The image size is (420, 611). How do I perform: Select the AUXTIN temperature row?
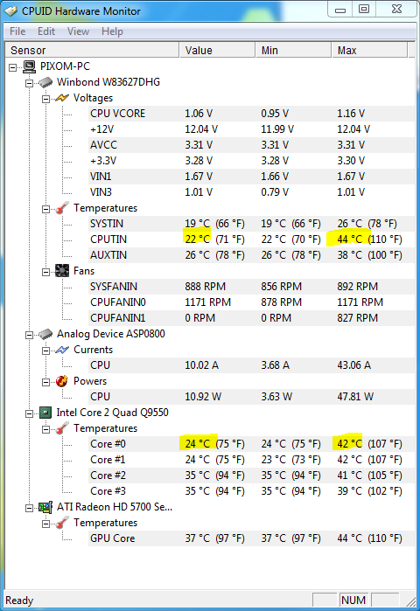click(251, 255)
